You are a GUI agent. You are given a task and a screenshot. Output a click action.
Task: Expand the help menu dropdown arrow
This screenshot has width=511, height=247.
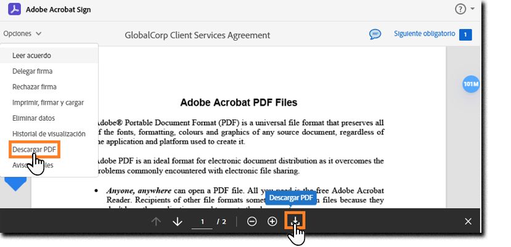[473, 9]
